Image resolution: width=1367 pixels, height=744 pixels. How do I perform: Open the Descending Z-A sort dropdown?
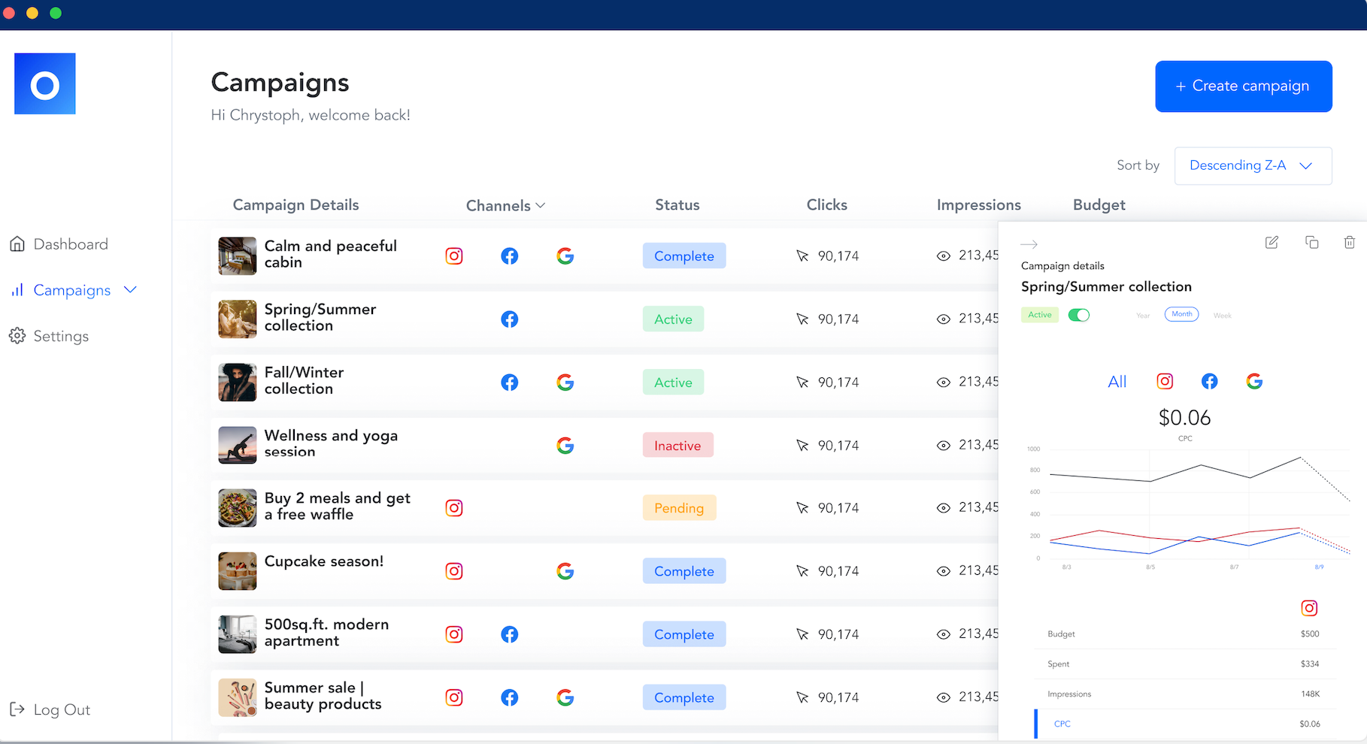click(1253, 165)
